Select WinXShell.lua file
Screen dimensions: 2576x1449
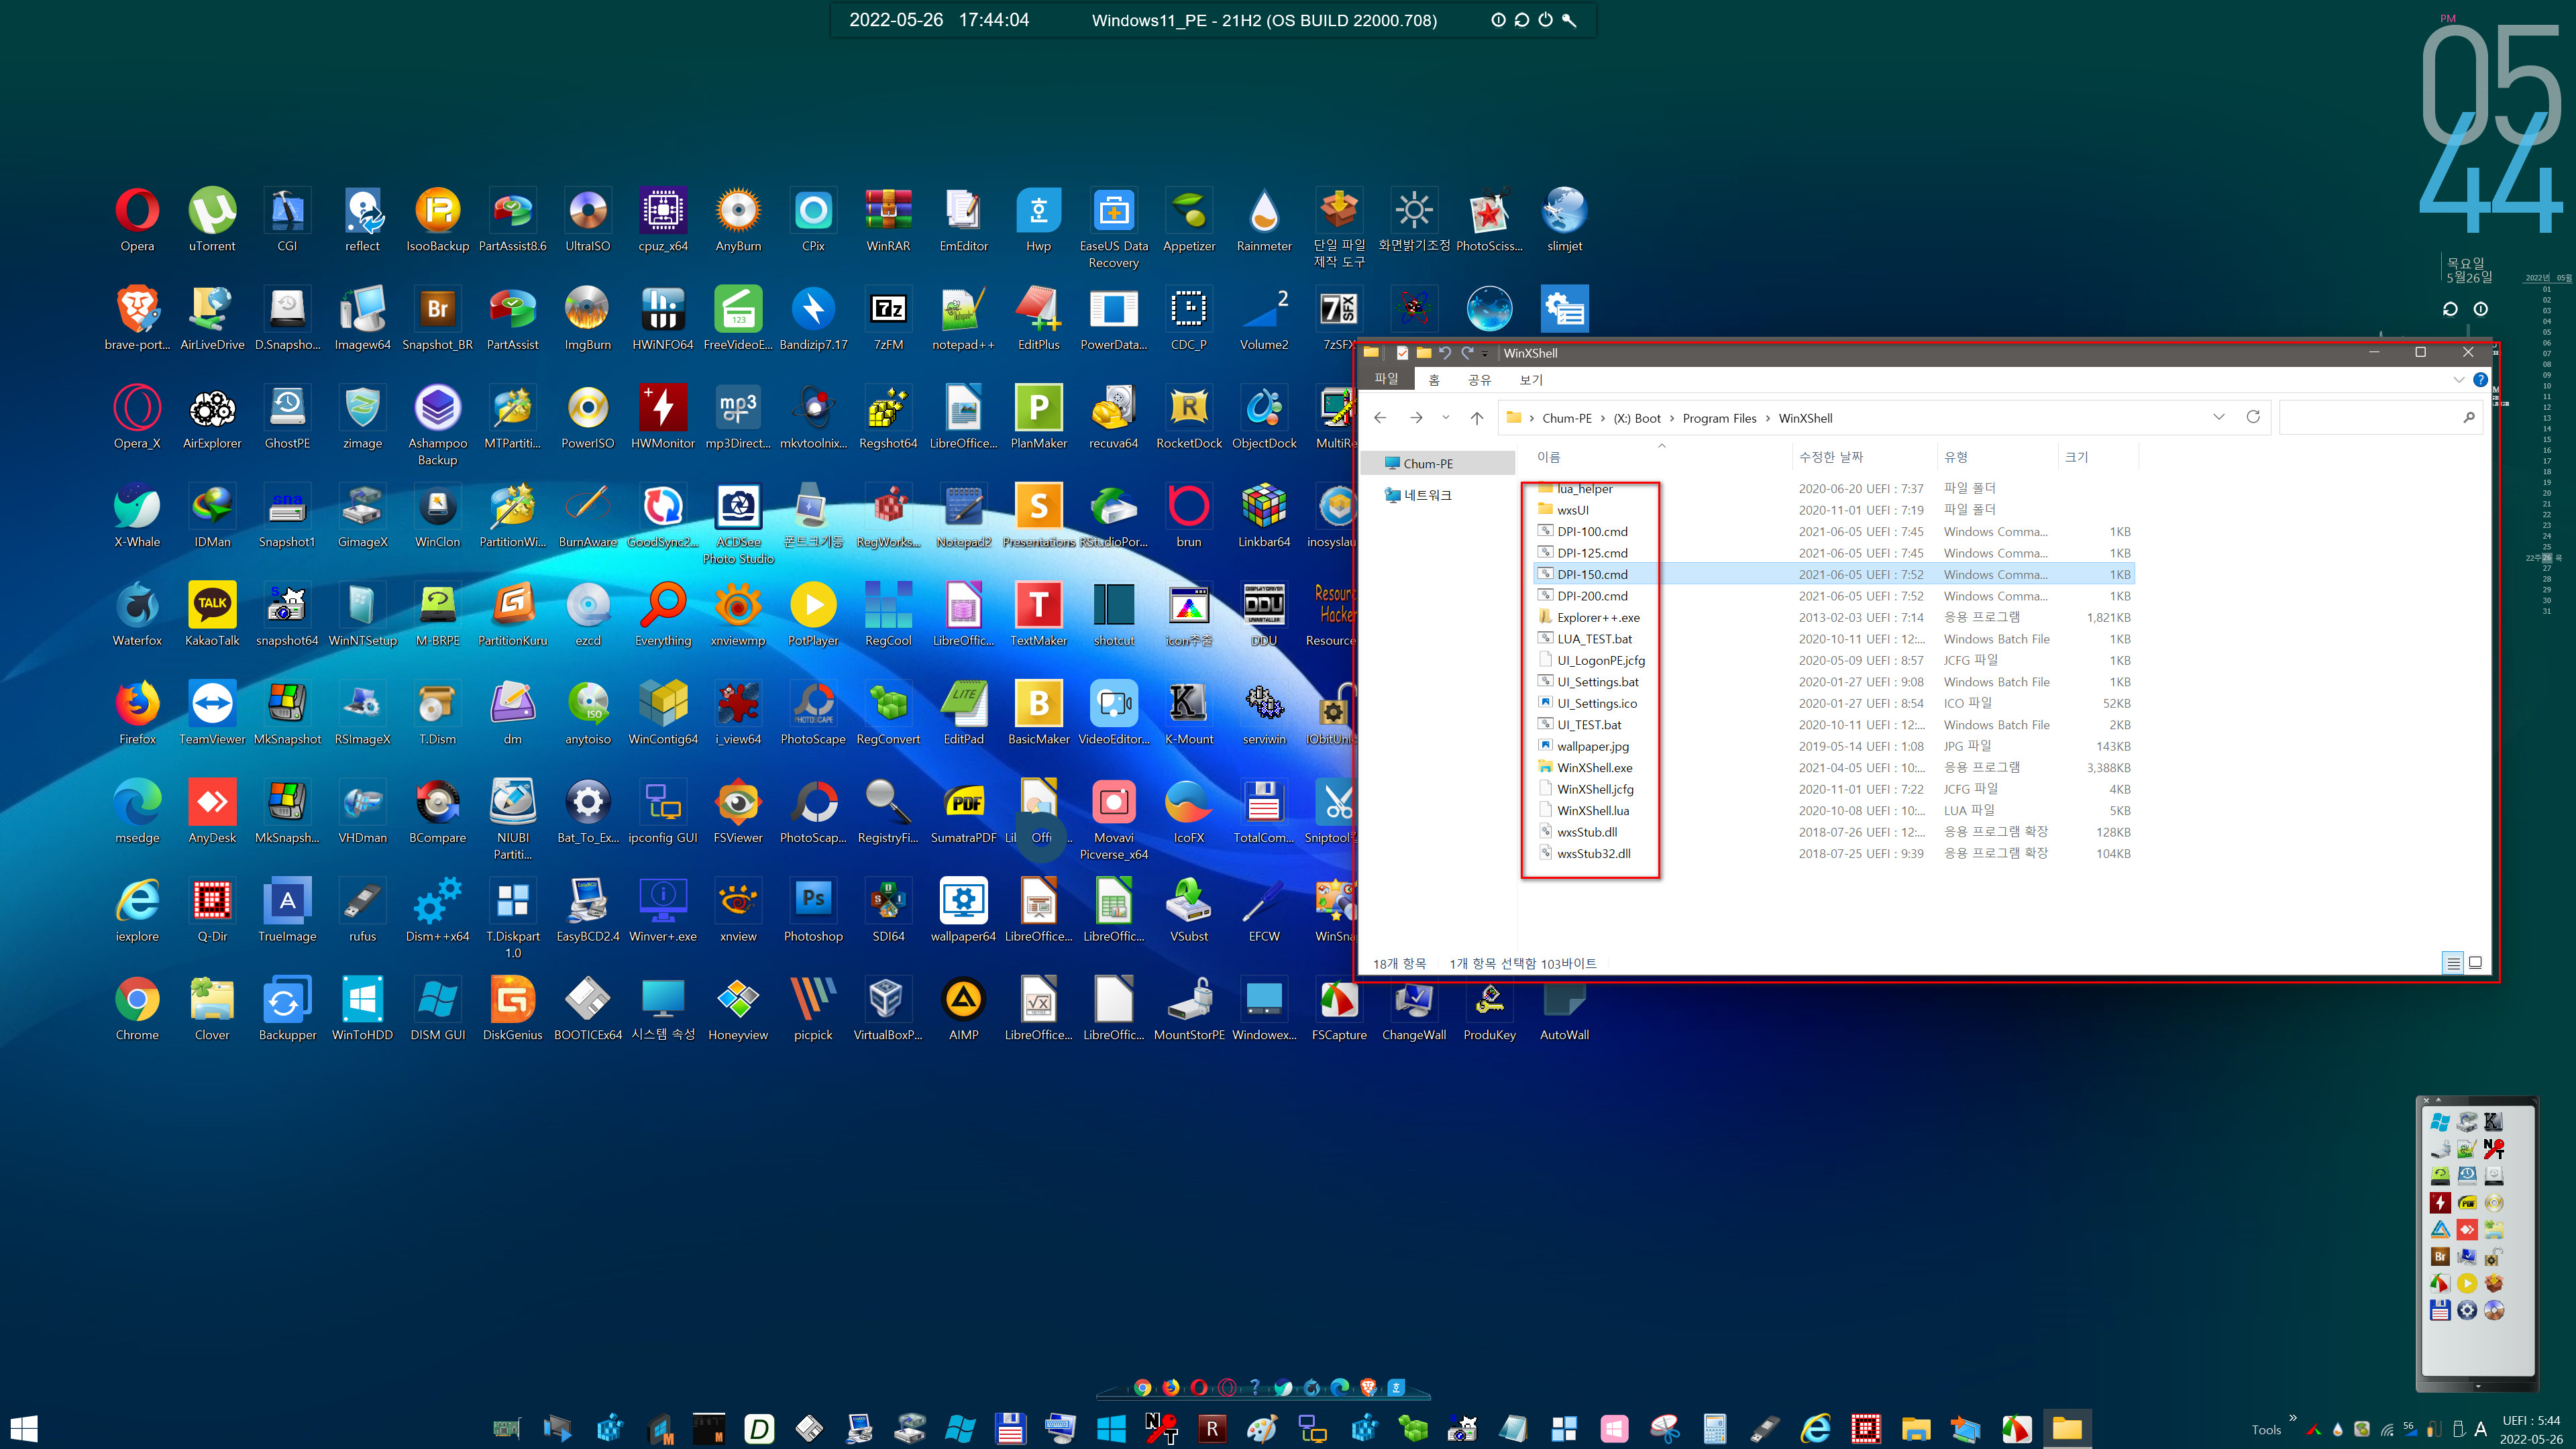pos(1592,810)
